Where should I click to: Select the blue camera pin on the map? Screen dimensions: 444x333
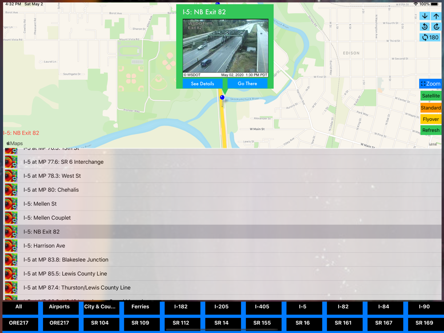pyautogui.click(x=222, y=97)
